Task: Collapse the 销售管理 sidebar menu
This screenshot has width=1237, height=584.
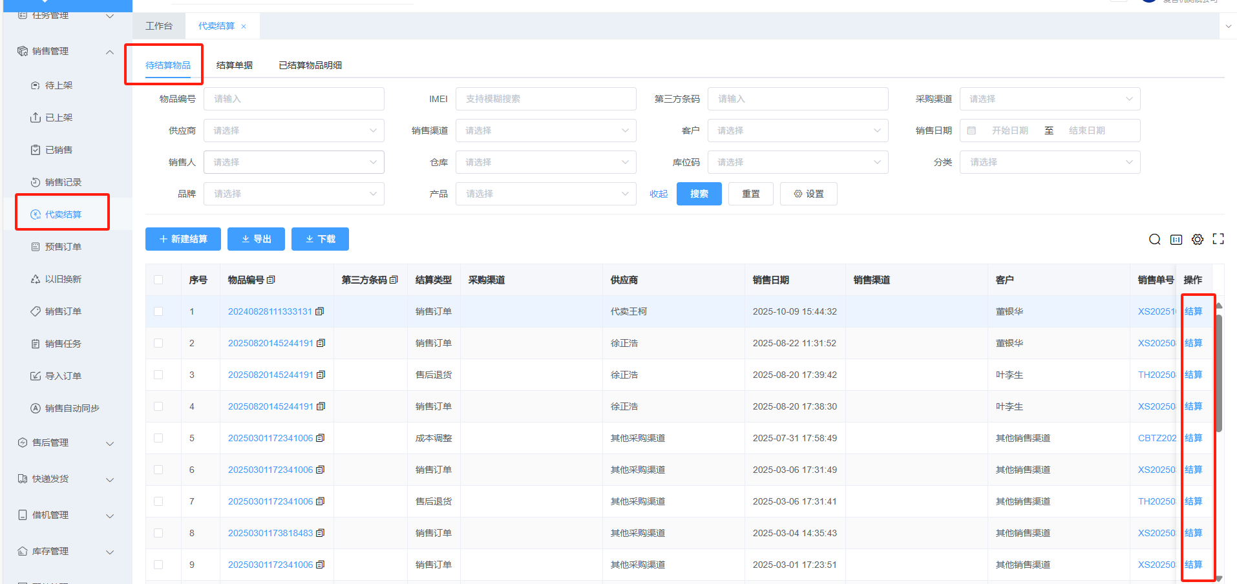Action: [109, 52]
